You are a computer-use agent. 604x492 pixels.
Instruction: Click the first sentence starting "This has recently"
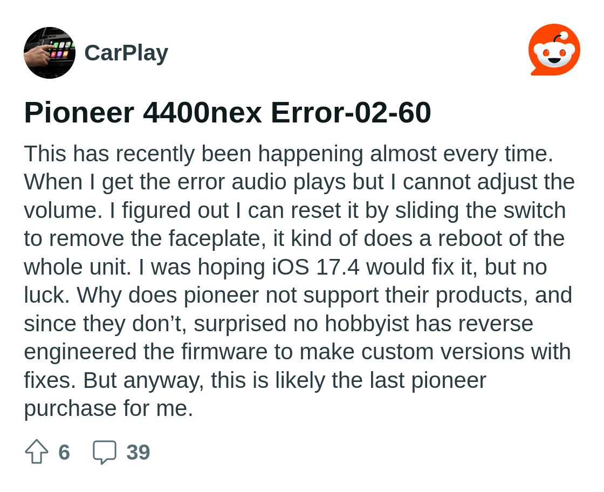[288, 154]
